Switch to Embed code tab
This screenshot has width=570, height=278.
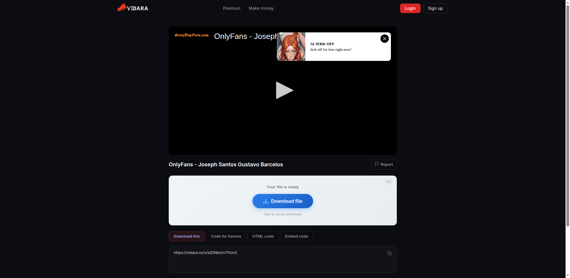tap(296, 236)
